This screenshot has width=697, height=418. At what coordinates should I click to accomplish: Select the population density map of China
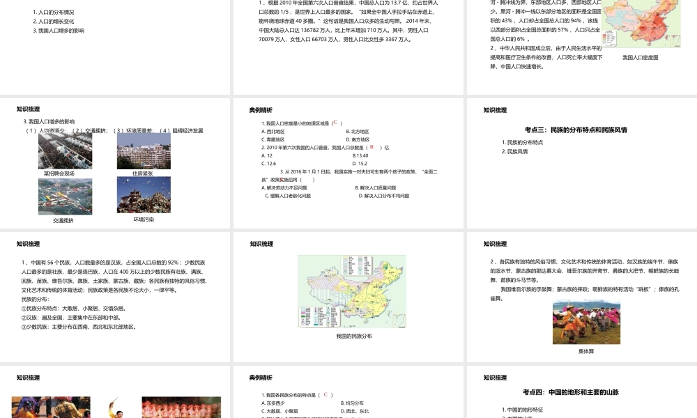[x=641, y=24]
